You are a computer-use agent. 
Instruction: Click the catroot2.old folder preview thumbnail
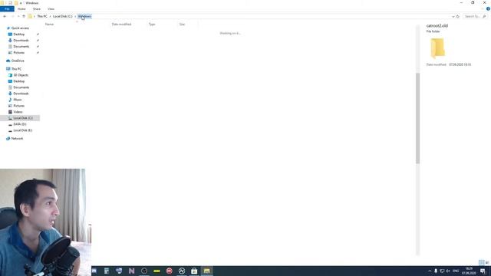click(437, 48)
